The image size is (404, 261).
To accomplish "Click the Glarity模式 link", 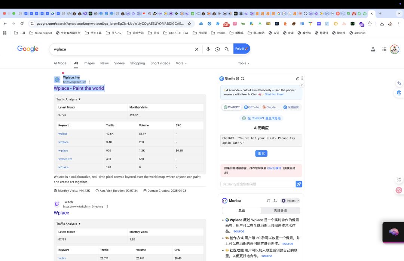I will point(274,168).
